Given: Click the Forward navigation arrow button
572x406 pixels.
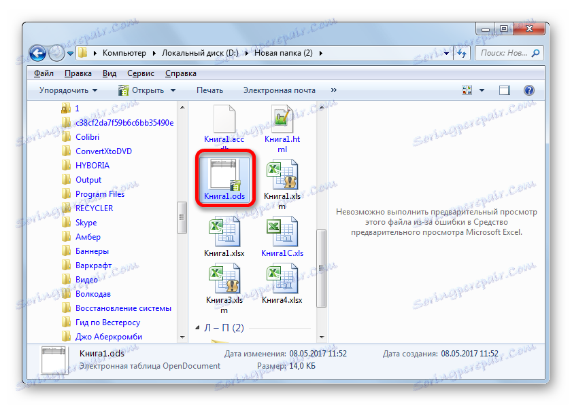Looking at the screenshot, I should click(x=56, y=53).
